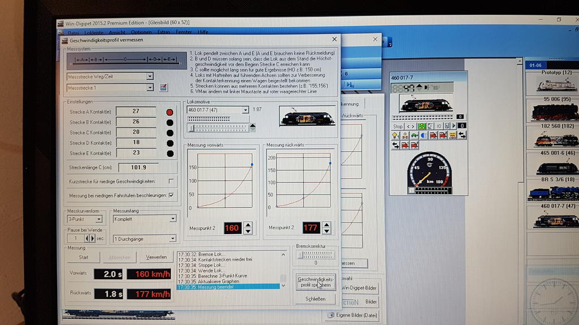This screenshot has height=325, width=579.
Task: Click the Schließen button
Action: [316, 299]
